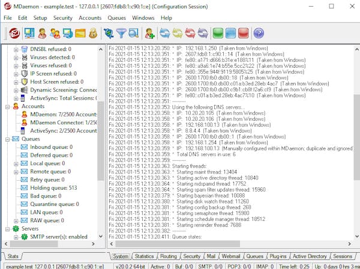The width and height of the screenshot is (360, 269).
Task: Open the Setup menu
Action: tap(40, 18)
